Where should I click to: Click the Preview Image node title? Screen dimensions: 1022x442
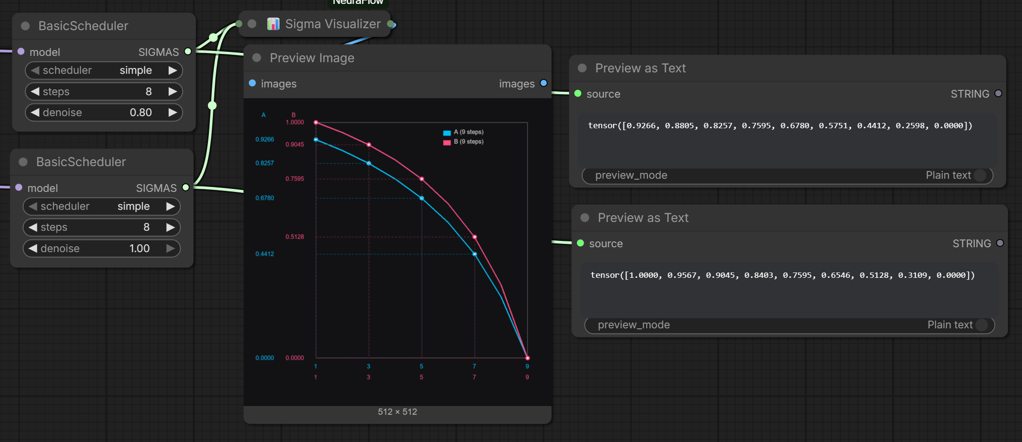312,58
